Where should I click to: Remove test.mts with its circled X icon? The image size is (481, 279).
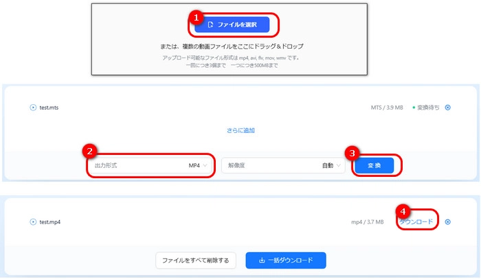click(447, 108)
